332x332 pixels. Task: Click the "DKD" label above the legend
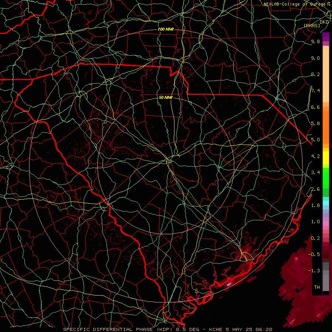324,22
